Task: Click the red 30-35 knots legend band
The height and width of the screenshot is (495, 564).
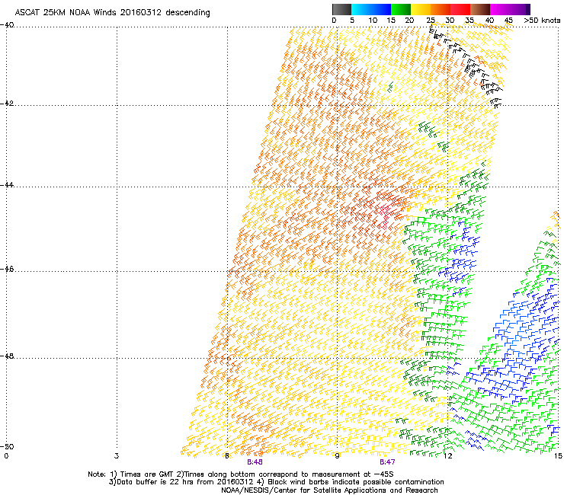Action: (460, 9)
